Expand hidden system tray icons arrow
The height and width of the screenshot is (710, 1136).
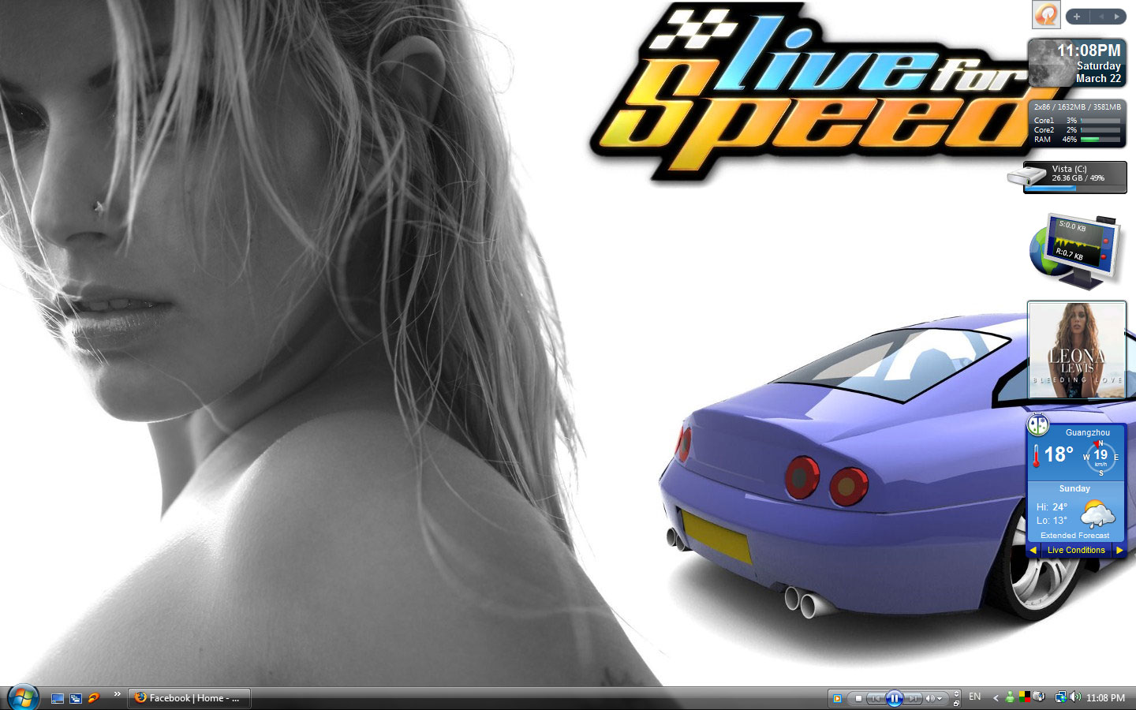point(996,698)
